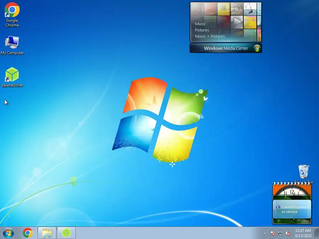Open the taskbar clock showing 12:27 AM
Screen dimensions: 319x239
coord(303,233)
